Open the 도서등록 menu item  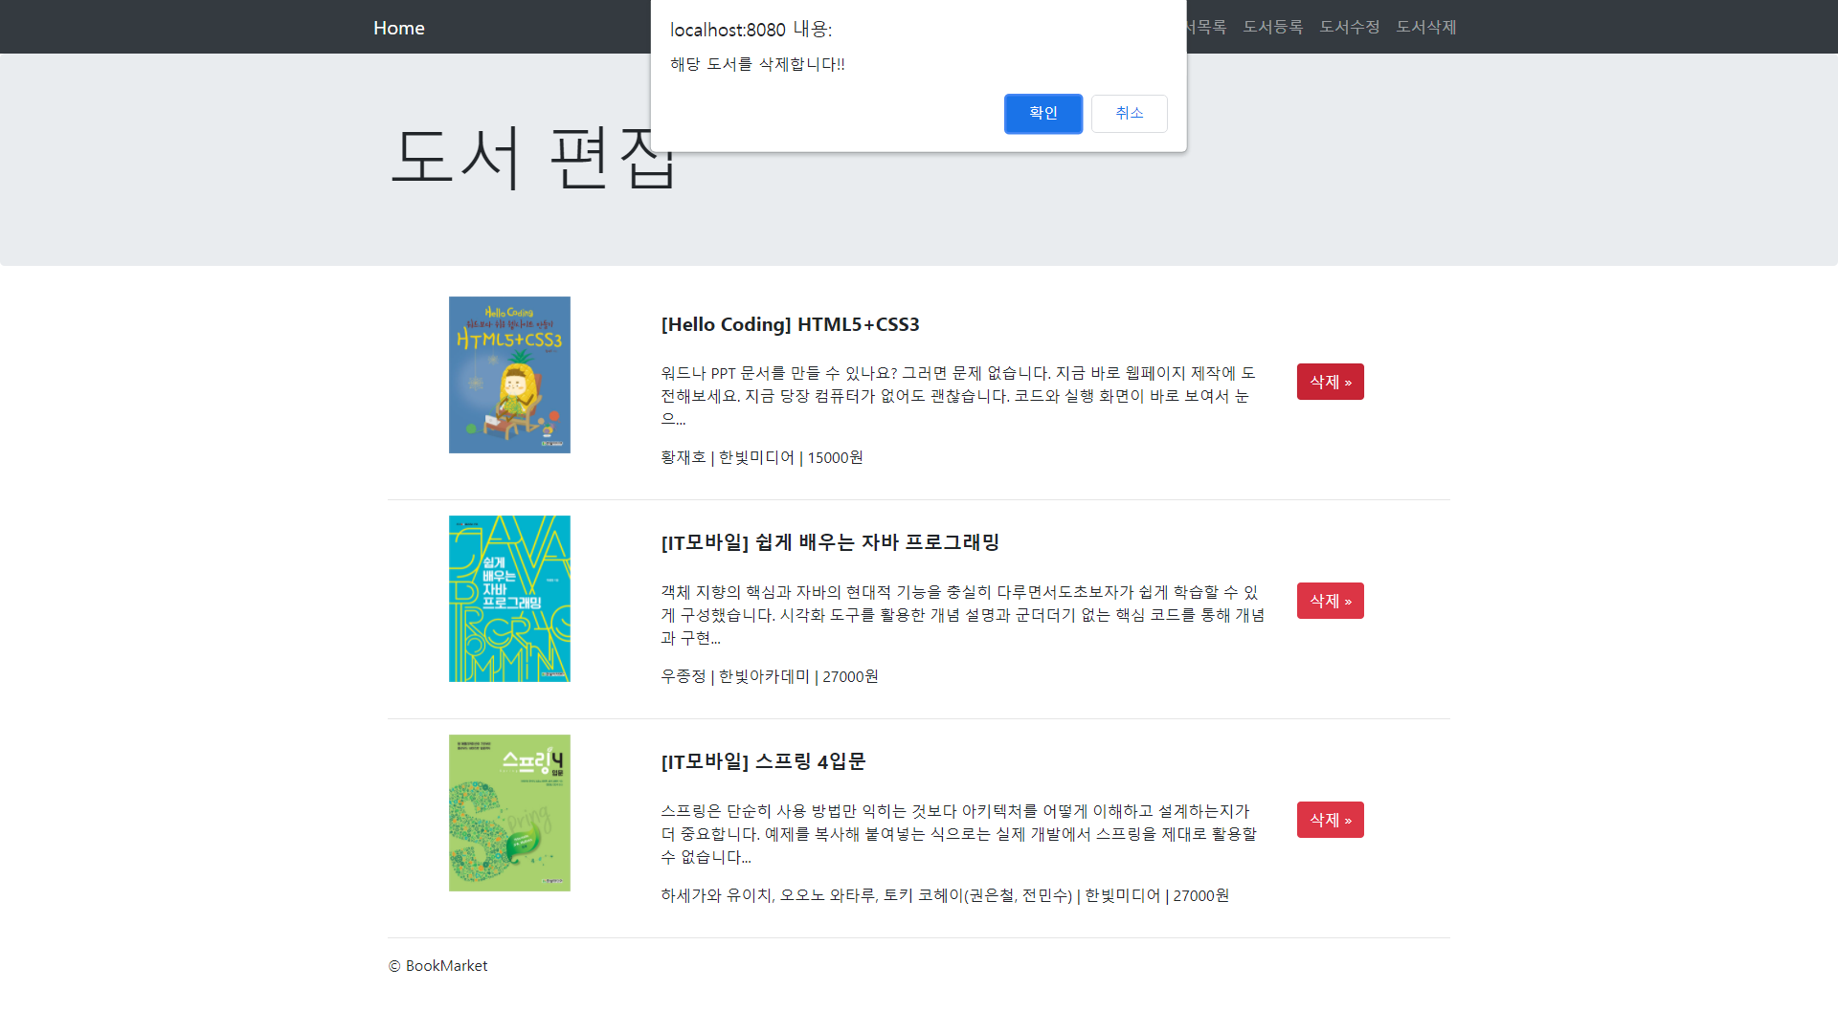coord(1272,27)
